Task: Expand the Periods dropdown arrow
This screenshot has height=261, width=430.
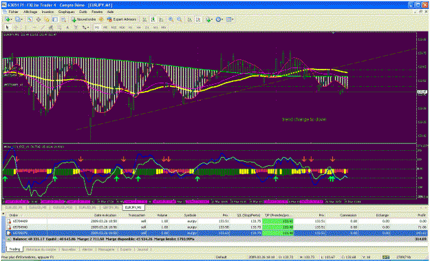Action: [x=222, y=20]
